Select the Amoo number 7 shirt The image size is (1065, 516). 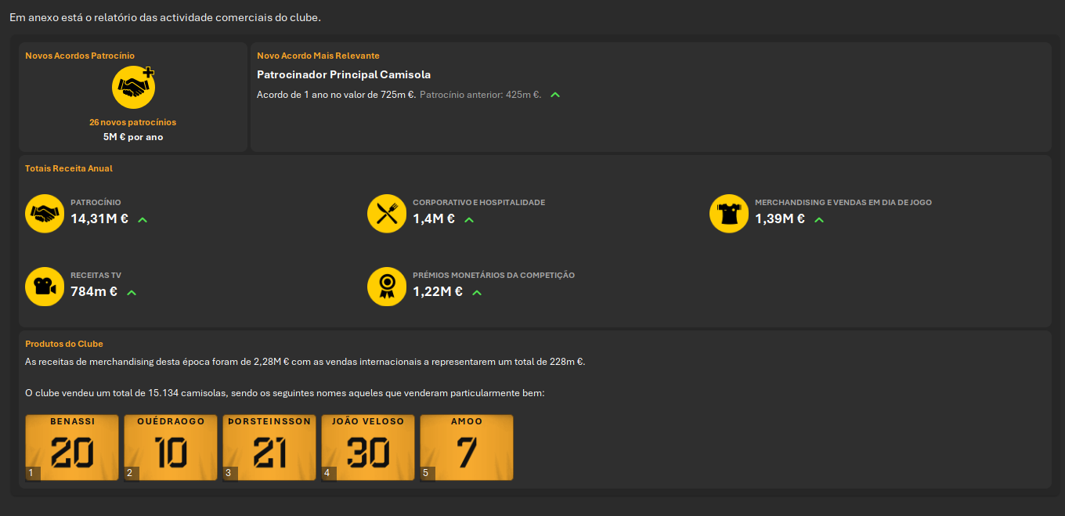click(x=467, y=447)
